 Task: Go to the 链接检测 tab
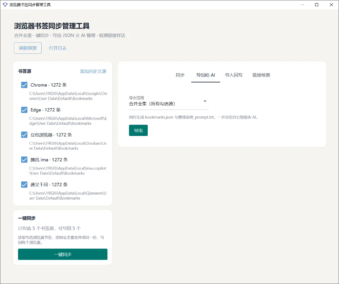click(261, 75)
